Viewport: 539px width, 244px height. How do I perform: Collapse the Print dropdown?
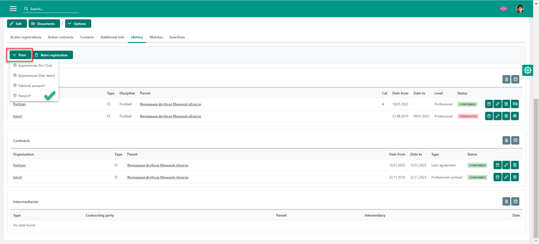click(x=19, y=55)
